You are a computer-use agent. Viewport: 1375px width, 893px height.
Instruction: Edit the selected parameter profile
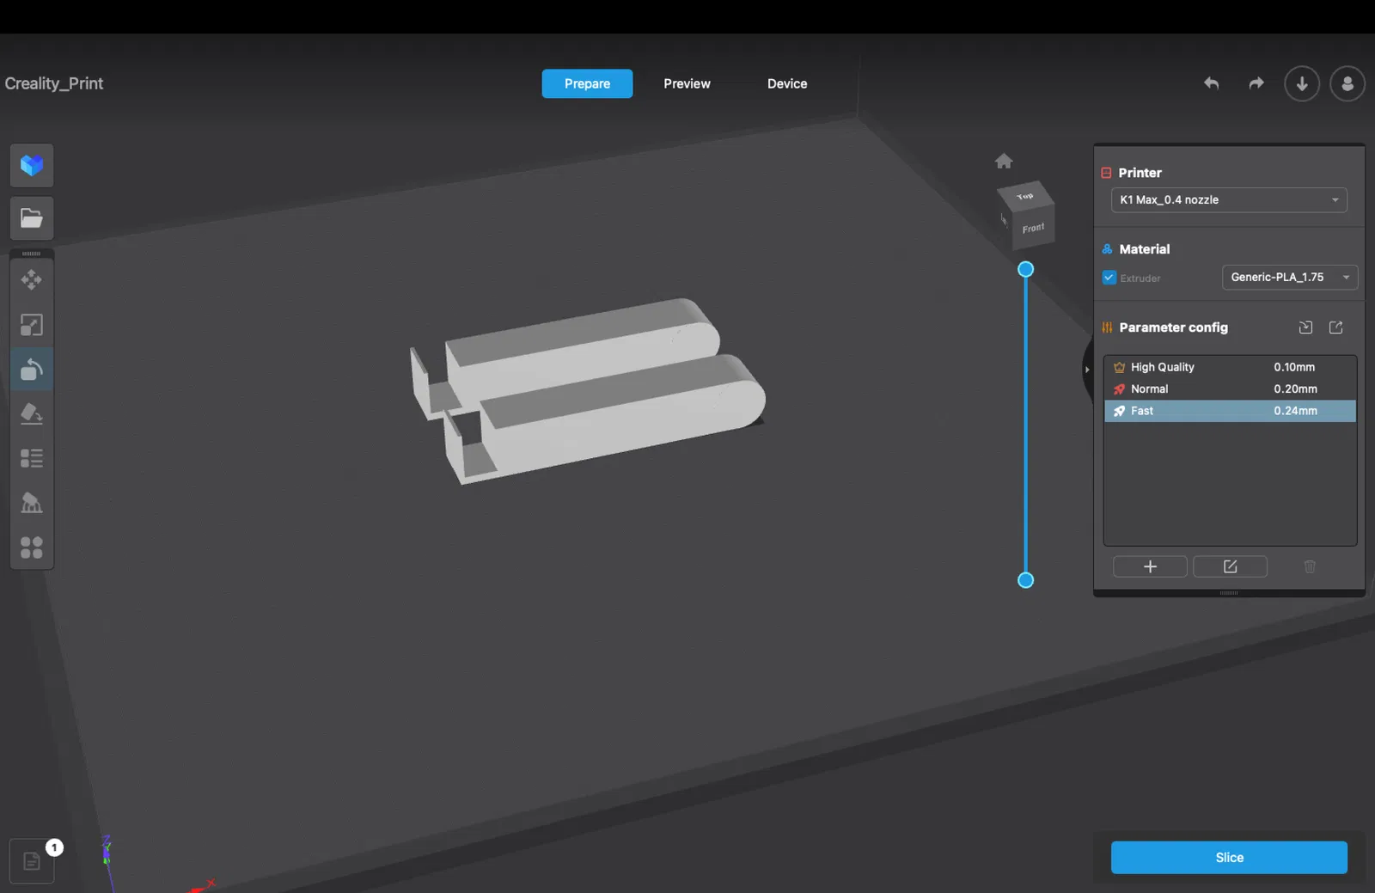[1230, 566]
